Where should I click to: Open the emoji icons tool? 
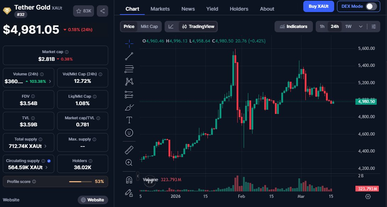129,133
